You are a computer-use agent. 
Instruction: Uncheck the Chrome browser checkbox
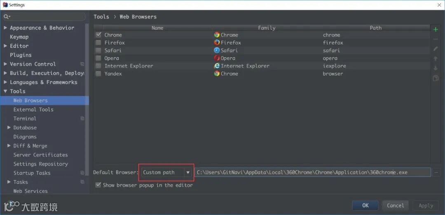[x=98, y=35]
